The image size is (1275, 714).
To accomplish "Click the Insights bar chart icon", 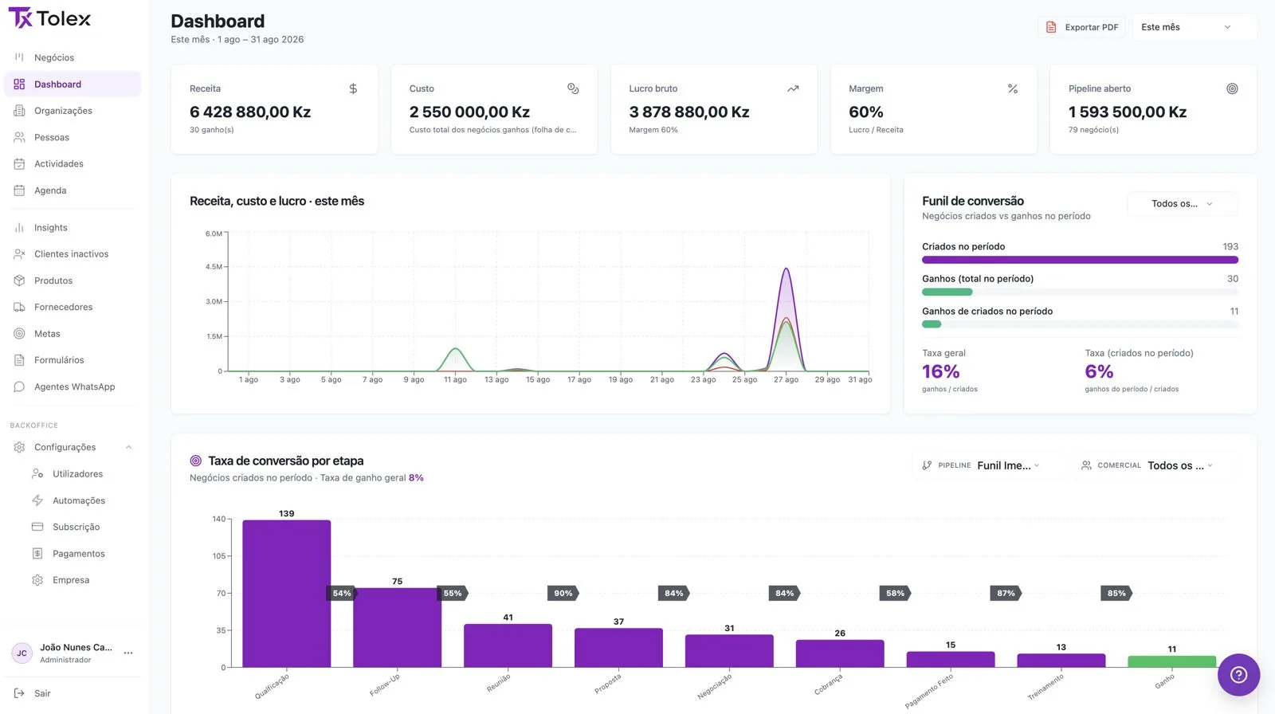I will coord(19,228).
